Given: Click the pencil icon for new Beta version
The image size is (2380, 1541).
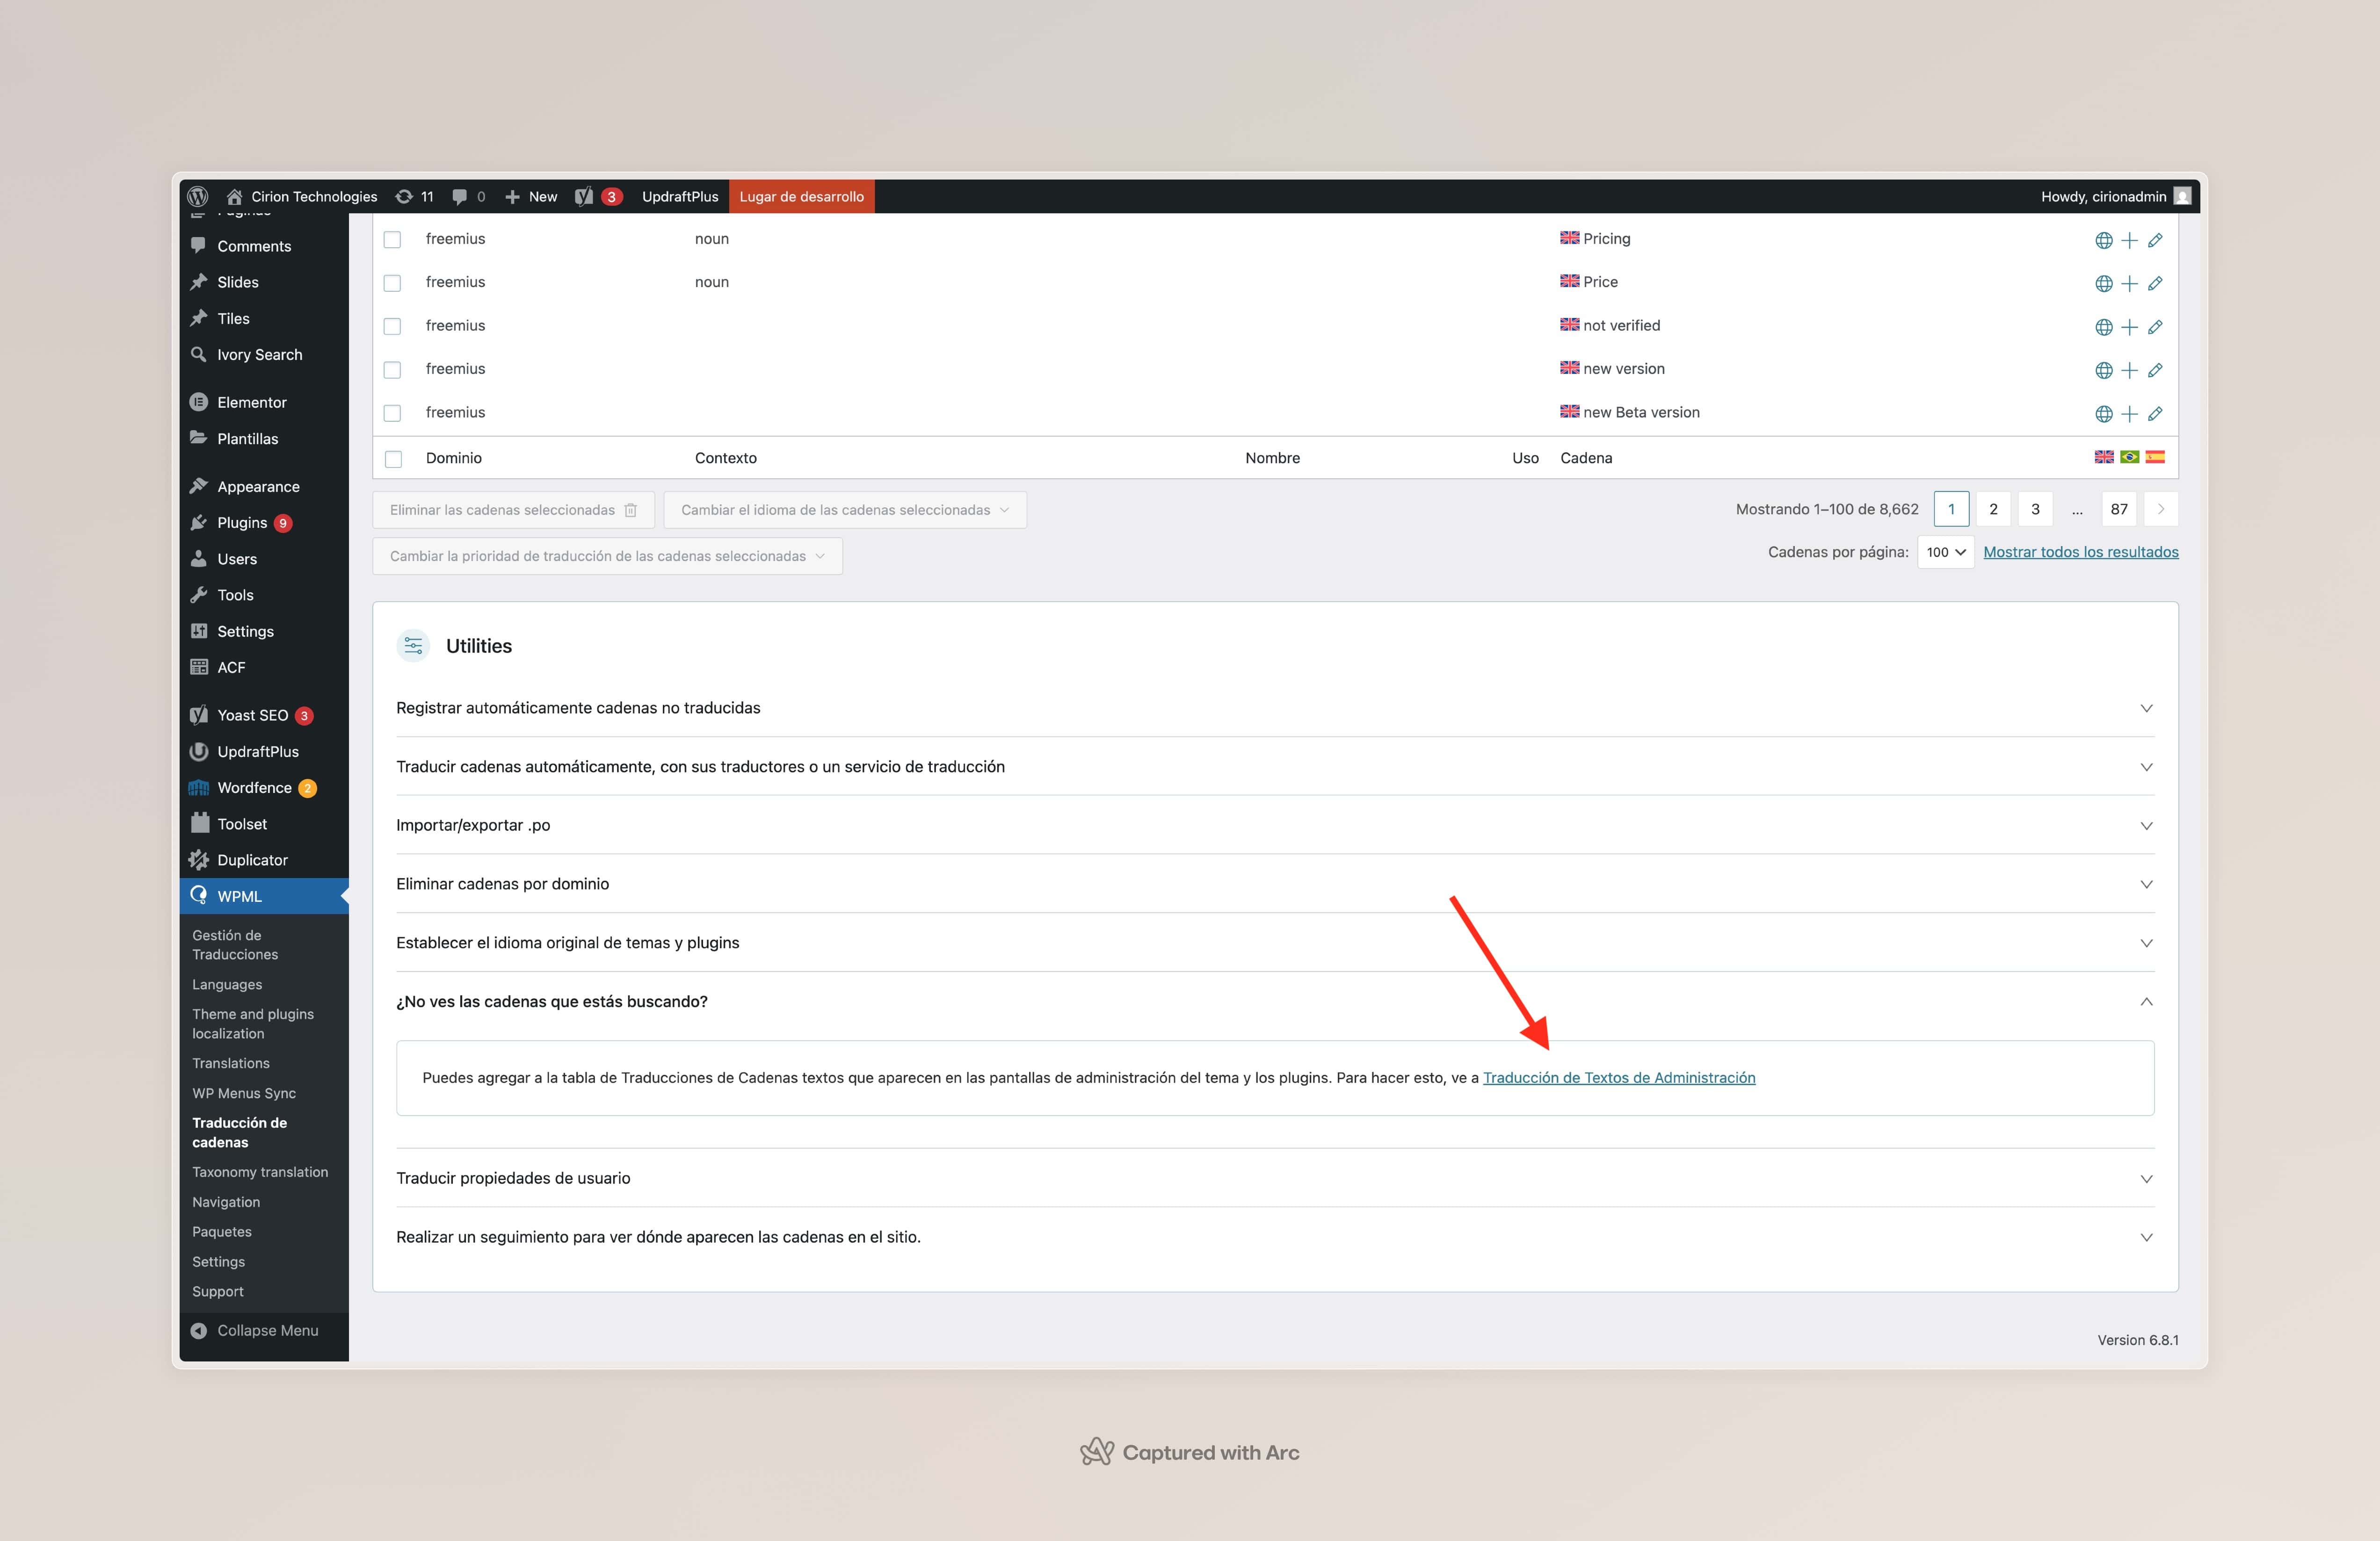Looking at the screenshot, I should pos(2155,414).
